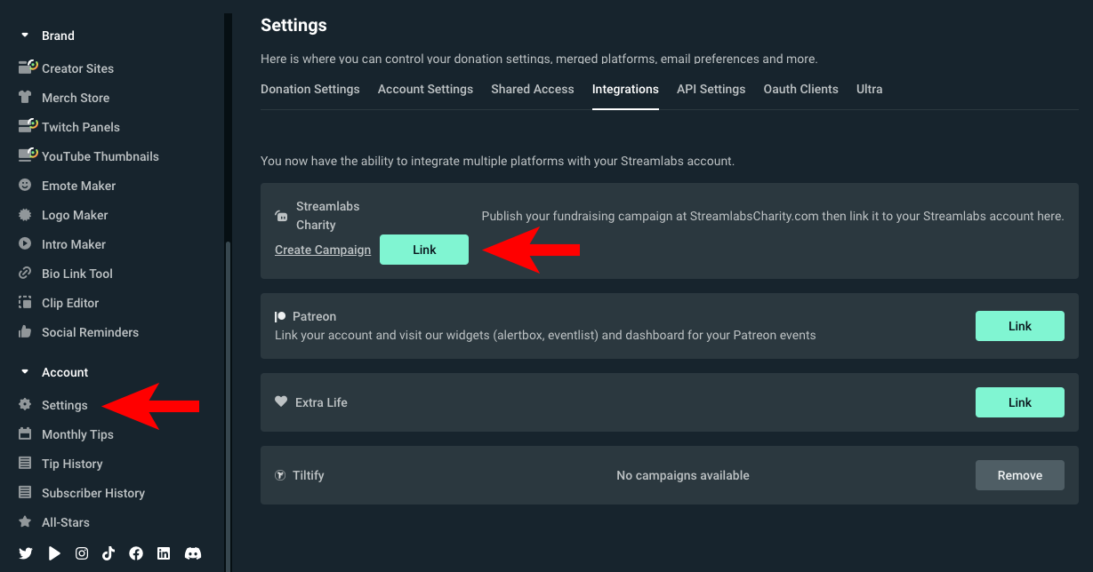Collapse the Brand section
This screenshot has width=1093, height=572.
pos(25,36)
